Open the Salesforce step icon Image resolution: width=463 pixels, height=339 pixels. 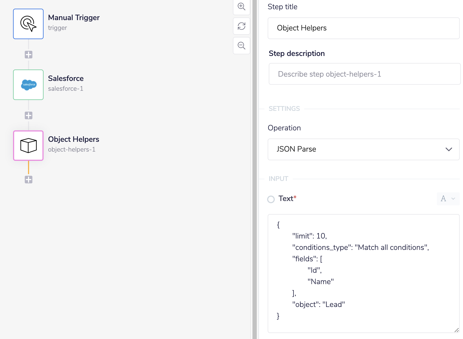point(28,85)
